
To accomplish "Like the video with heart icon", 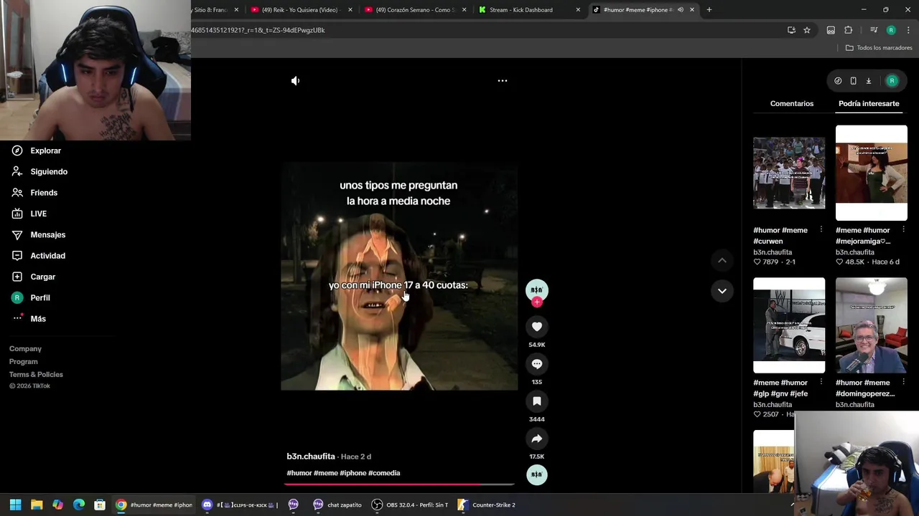I will click(x=537, y=327).
